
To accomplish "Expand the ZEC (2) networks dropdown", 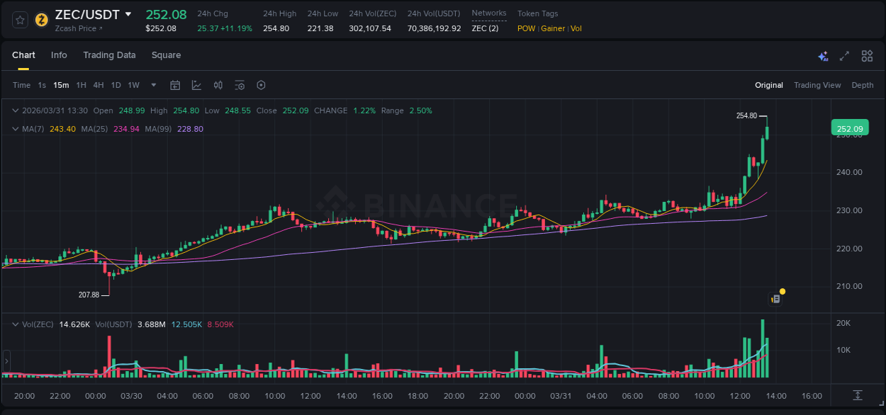I will click(485, 28).
